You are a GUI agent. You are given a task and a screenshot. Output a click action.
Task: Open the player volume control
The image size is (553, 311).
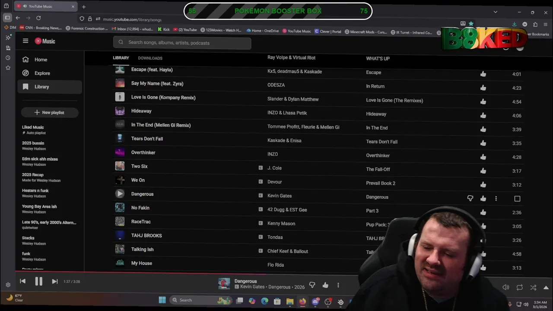(x=506, y=287)
